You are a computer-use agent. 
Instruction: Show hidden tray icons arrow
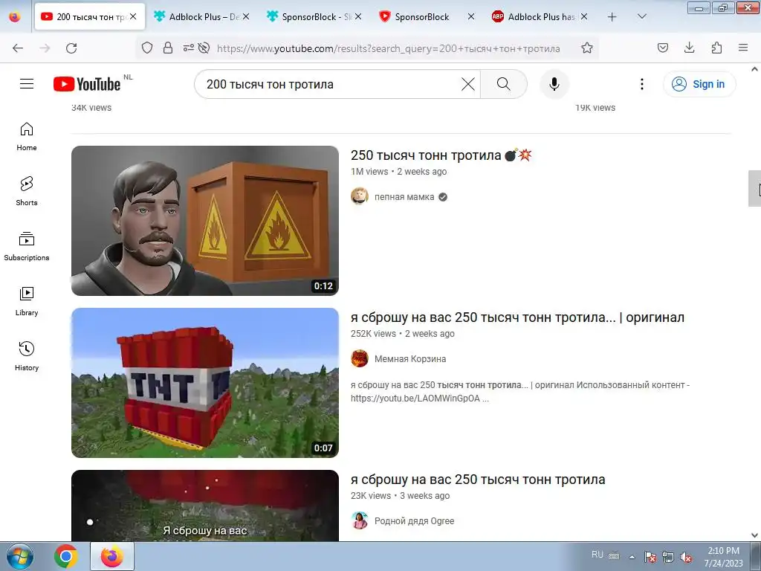(x=632, y=557)
